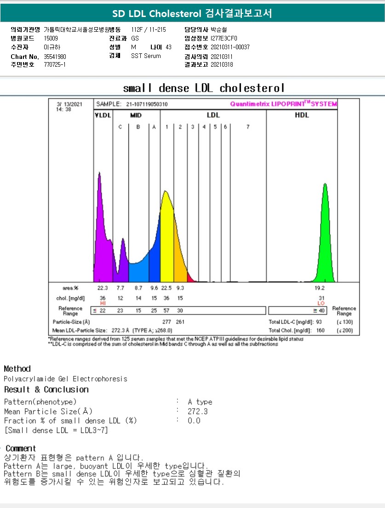Click the 'Comment' heading
Viewport: 385px width, 508px height.
tap(21, 448)
